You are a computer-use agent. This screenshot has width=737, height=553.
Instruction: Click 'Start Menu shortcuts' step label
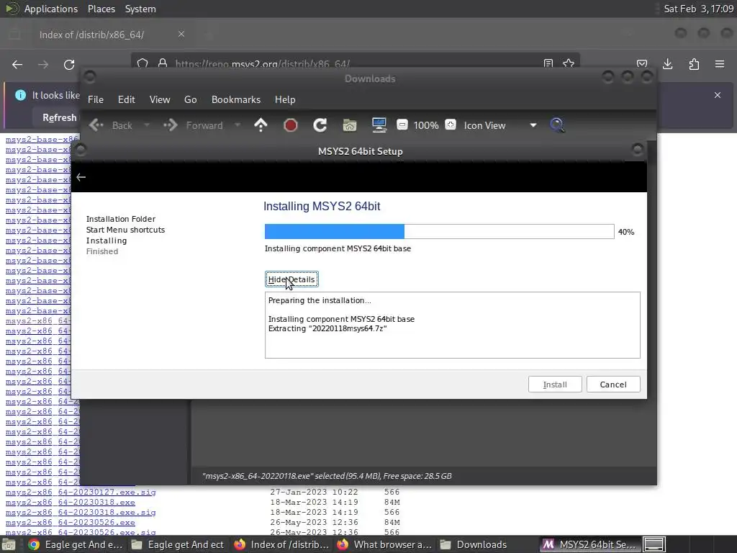(125, 230)
